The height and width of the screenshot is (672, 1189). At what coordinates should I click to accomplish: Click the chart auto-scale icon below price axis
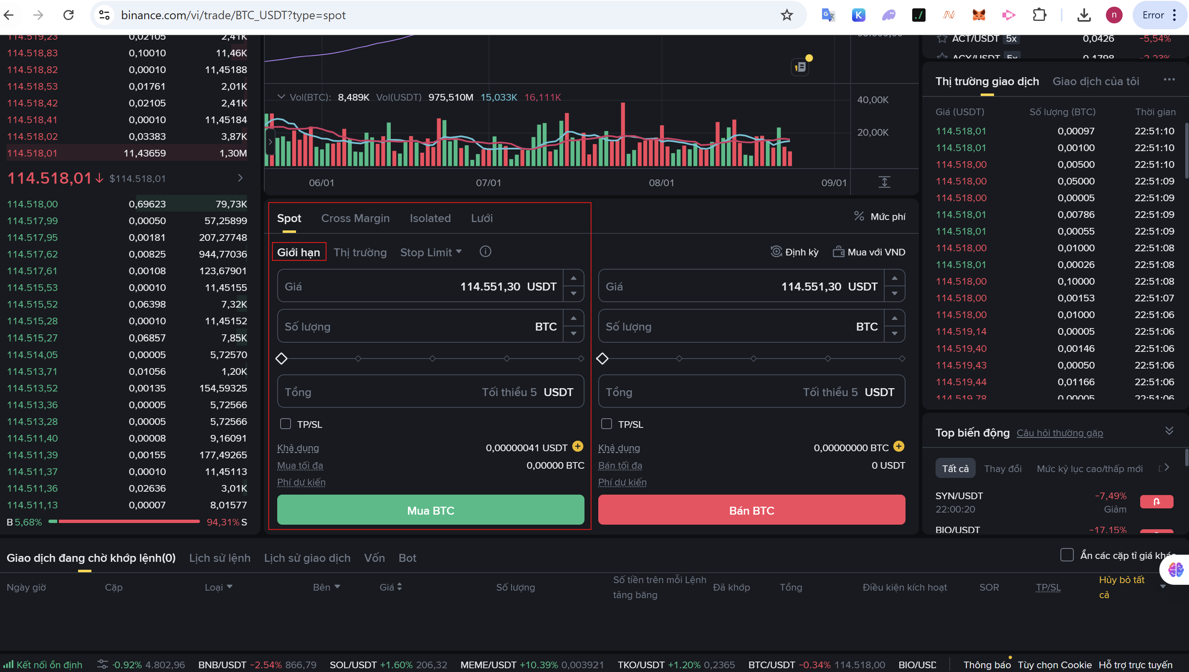coord(884,182)
